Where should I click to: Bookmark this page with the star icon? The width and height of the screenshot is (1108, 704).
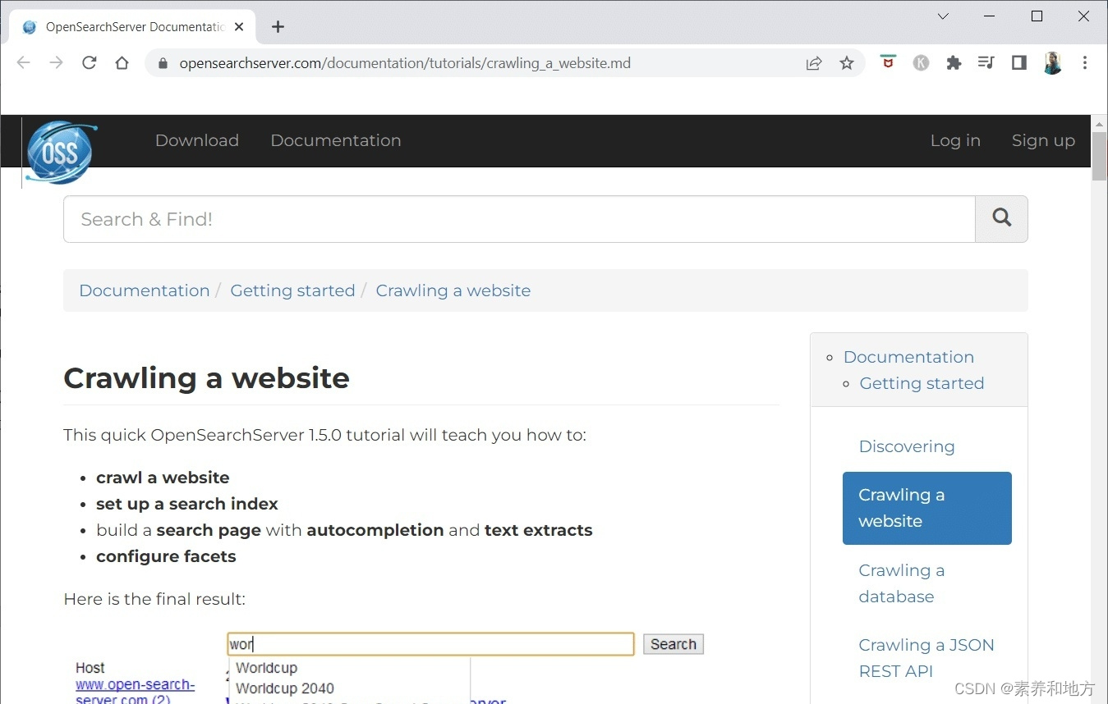point(847,63)
